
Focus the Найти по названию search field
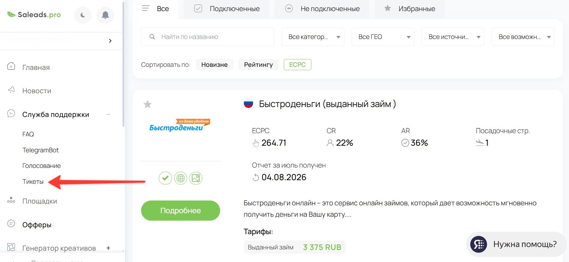click(x=207, y=37)
